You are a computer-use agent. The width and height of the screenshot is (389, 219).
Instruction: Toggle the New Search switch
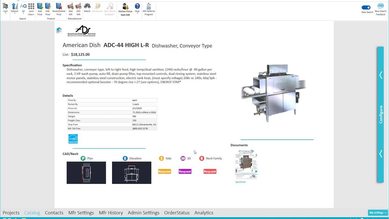point(366,7)
